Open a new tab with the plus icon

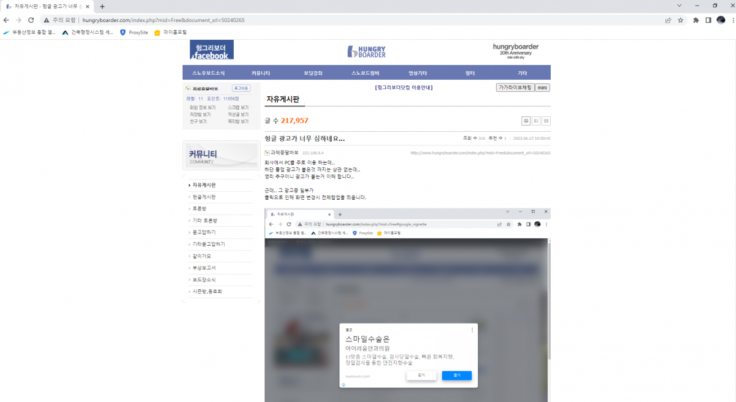pyautogui.click(x=102, y=6)
